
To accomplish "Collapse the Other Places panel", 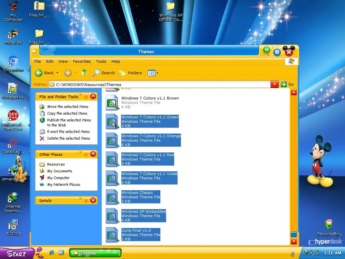I will pyautogui.click(x=93, y=154).
